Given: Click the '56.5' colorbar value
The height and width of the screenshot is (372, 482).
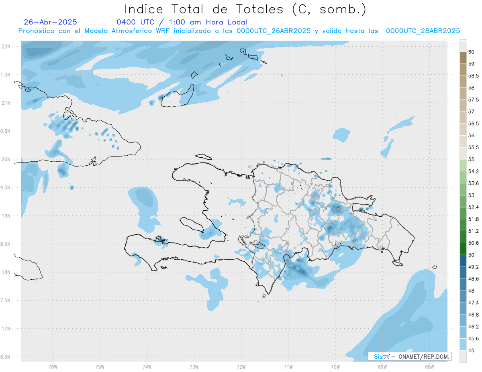Looking at the screenshot, I should [x=474, y=123].
